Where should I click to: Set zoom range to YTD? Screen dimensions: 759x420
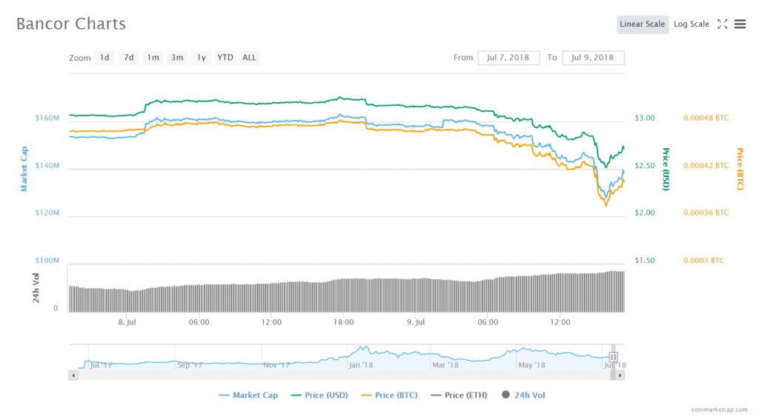tap(225, 58)
